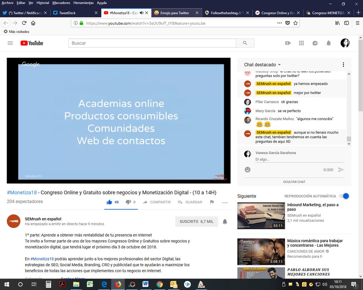The height and width of the screenshot is (290, 363).
Task: Open the account avatar menu
Action: [x=345, y=43]
